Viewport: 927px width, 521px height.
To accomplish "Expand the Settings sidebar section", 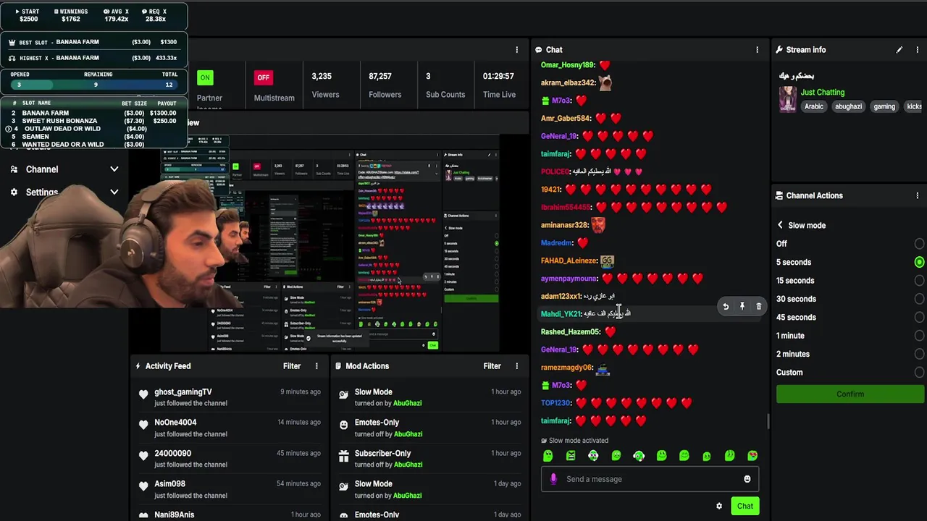I will click(114, 192).
